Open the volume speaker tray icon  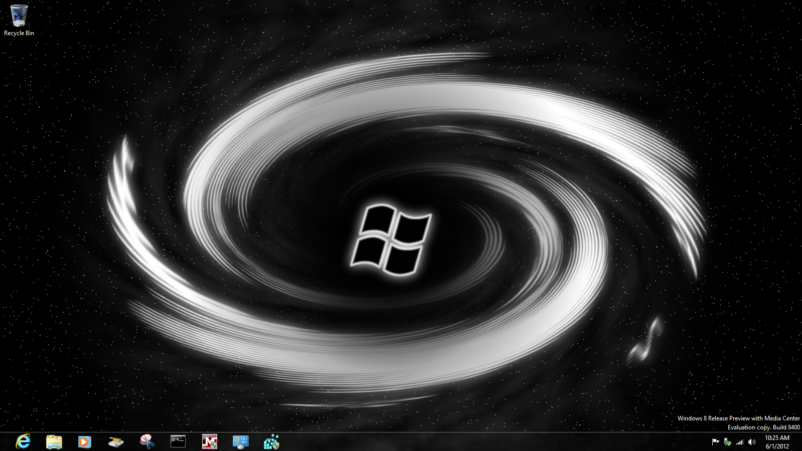tap(752, 442)
